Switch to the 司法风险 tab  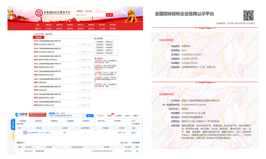tap(39, 121)
